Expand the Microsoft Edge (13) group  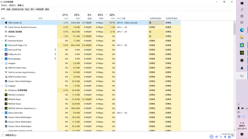pyautogui.click(x=2, y=45)
